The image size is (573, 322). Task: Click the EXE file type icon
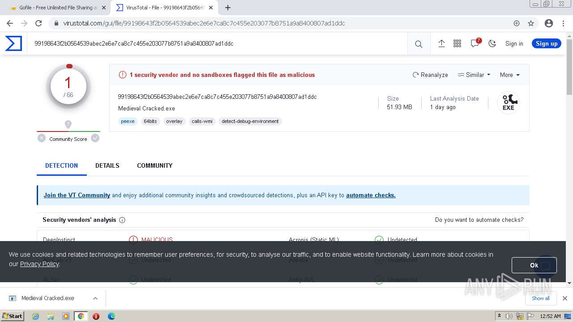tap(509, 103)
